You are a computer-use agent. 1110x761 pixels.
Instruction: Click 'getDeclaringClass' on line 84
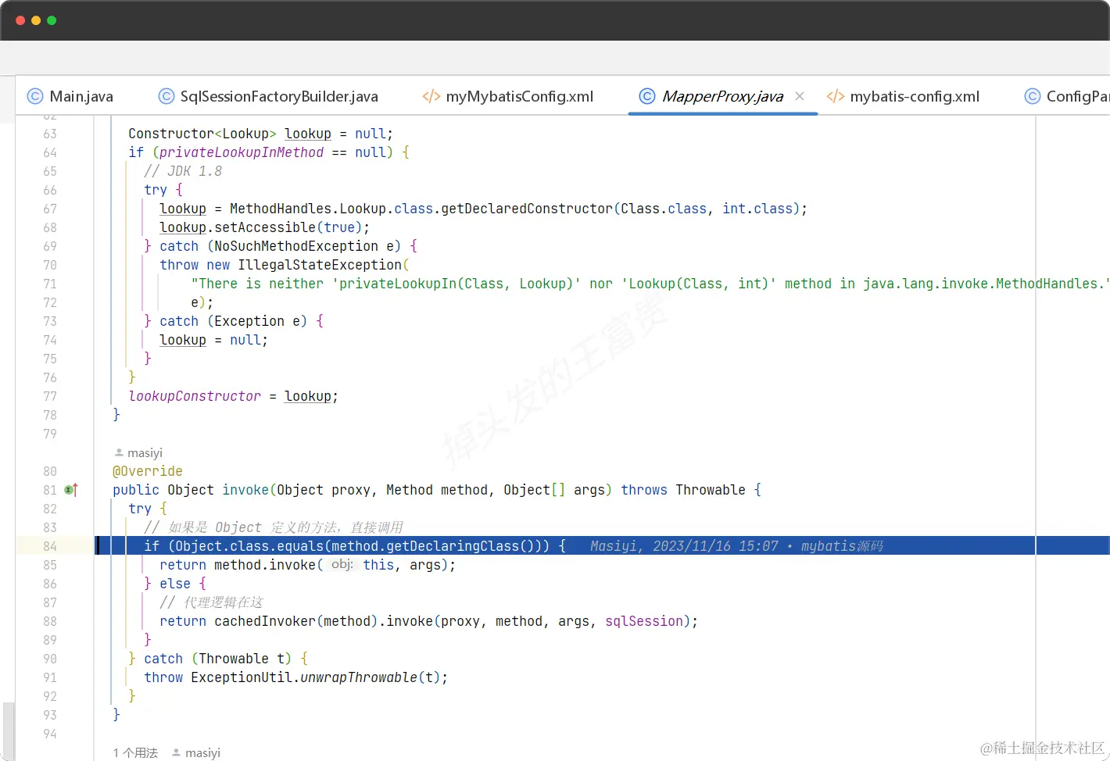pos(453,546)
